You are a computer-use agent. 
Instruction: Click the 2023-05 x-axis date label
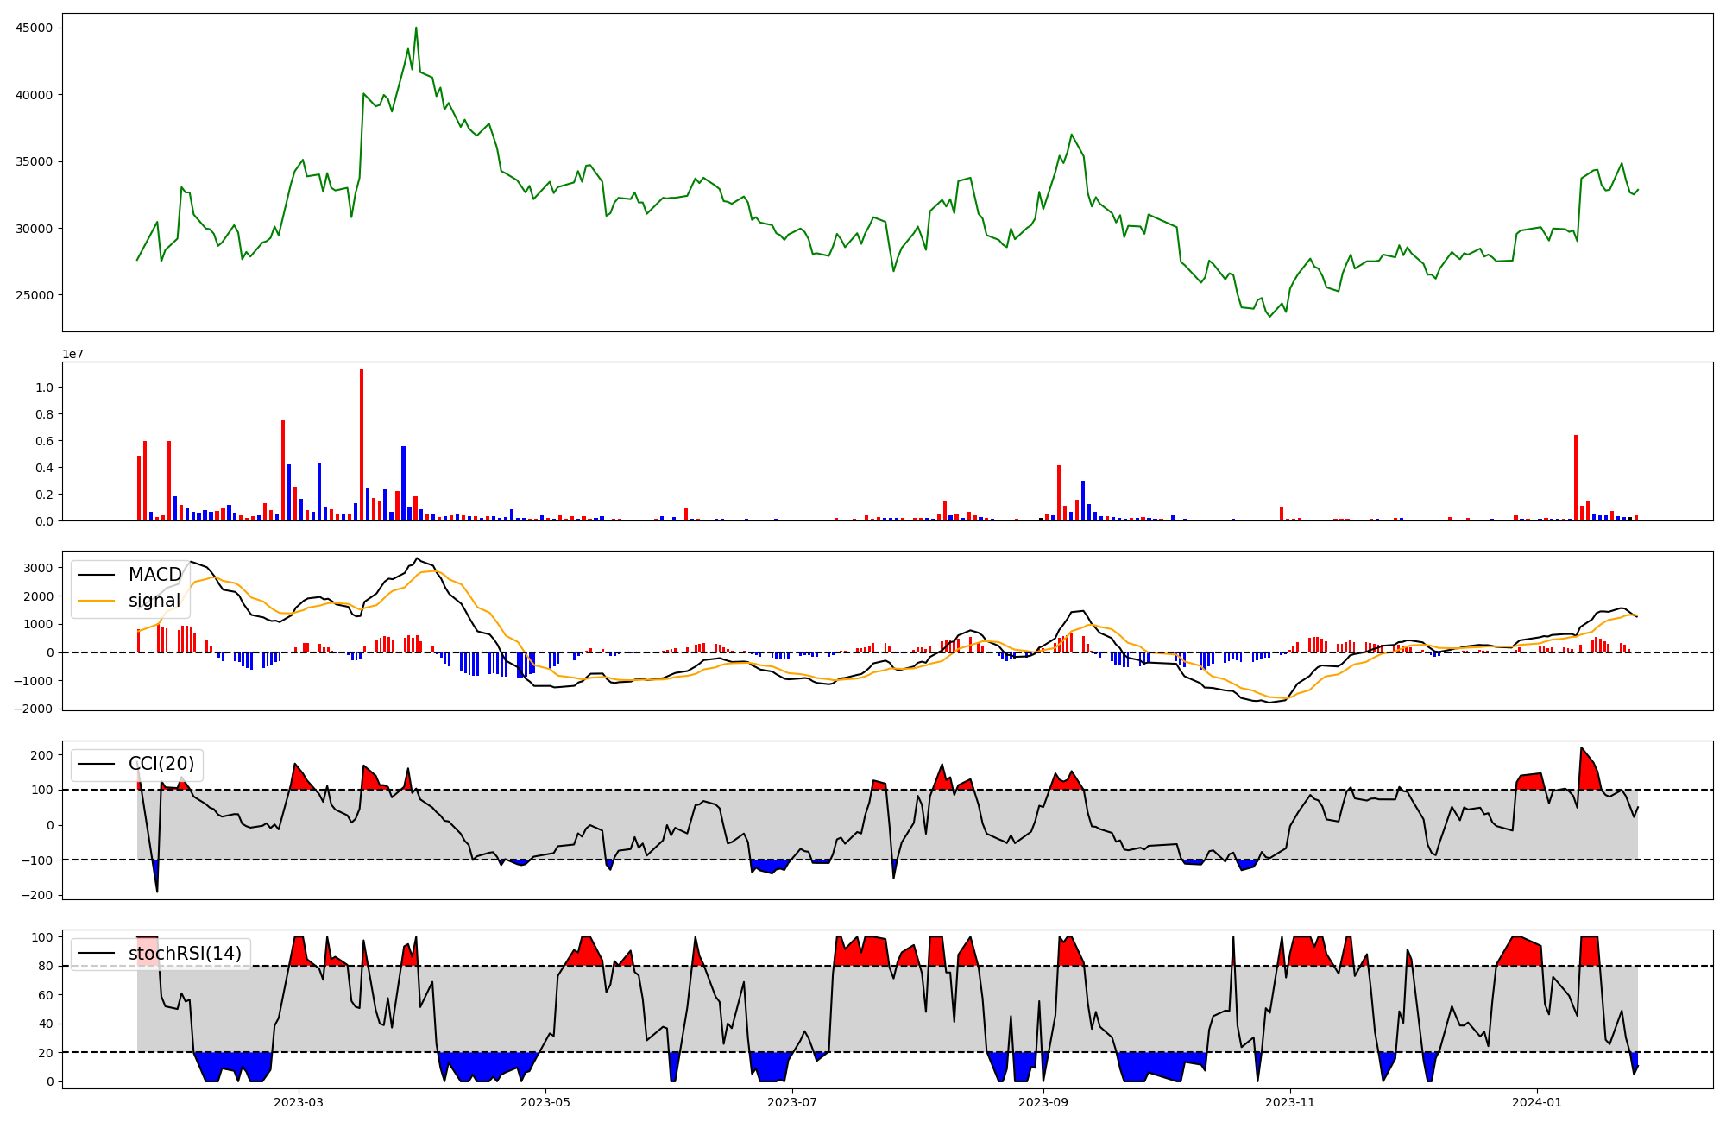tap(546, 1102)
